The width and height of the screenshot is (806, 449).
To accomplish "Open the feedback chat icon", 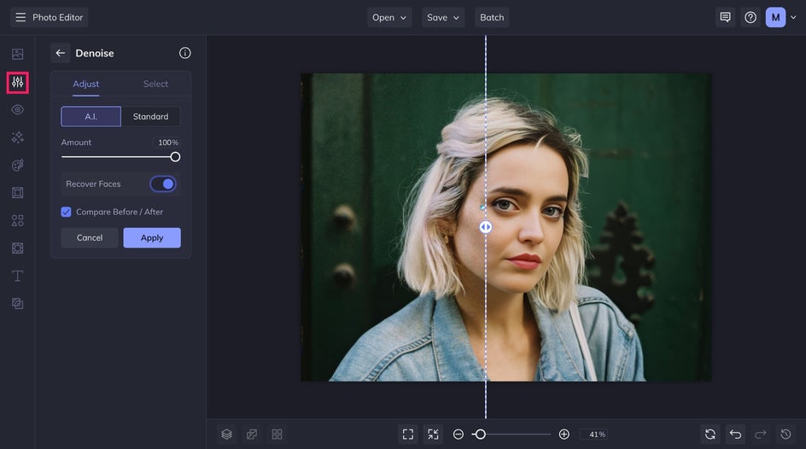I will pos(725,17).
